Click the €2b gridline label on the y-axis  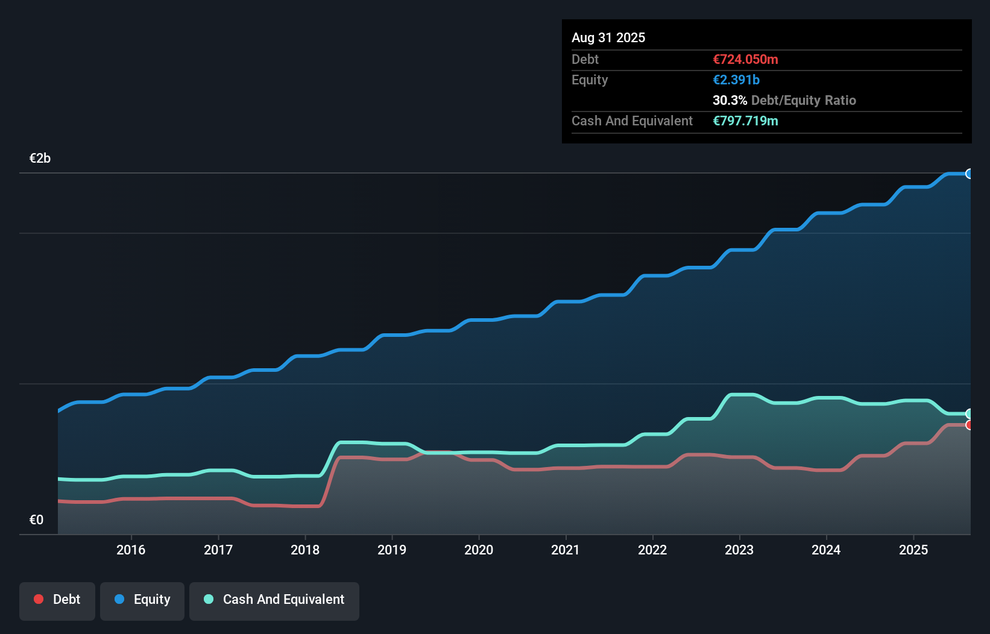point(40,158)
